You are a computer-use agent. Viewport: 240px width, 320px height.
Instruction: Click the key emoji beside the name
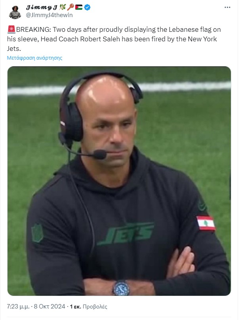coord(70,7)
